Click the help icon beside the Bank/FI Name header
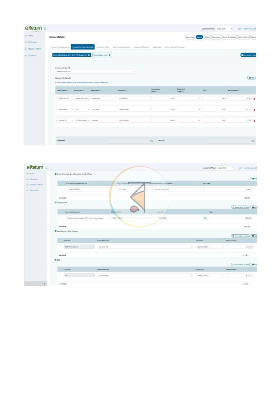The image size is (279, 394). (67, 90)
